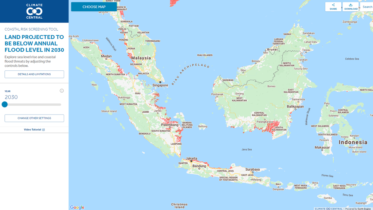Click the Malang map label
This screenshot has width=373, height=210.
click(257, 179)
